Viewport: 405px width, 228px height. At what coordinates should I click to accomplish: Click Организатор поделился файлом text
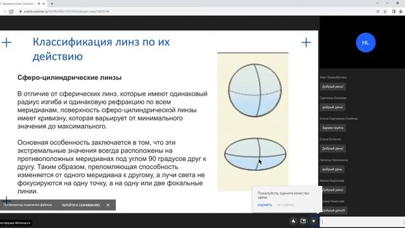(28, 205)
